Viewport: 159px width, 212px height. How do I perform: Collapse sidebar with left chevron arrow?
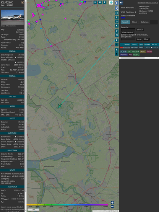(117, 8)
